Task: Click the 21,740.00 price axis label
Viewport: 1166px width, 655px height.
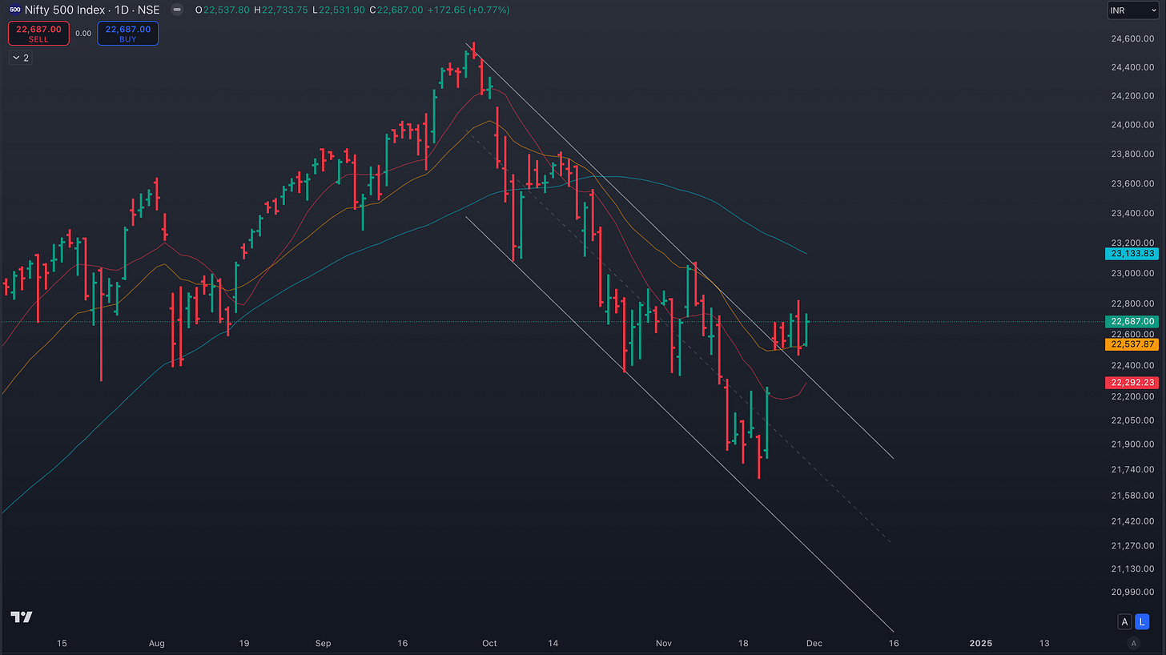Action: (x=1132, y=470)
